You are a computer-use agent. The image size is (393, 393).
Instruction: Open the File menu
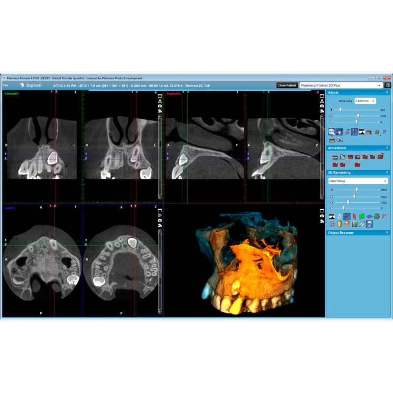point(6,85)
